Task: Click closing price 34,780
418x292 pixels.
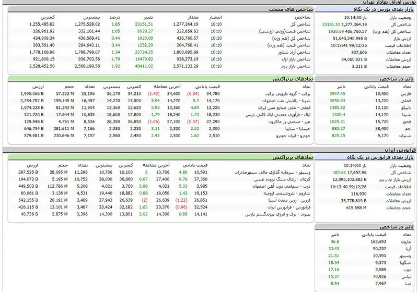Action: pyautogui.click(x=213, y=94)
